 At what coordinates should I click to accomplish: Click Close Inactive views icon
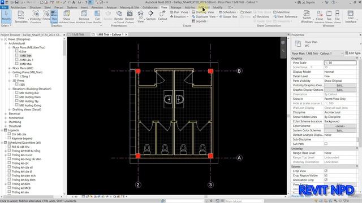[x=320, y=16]
